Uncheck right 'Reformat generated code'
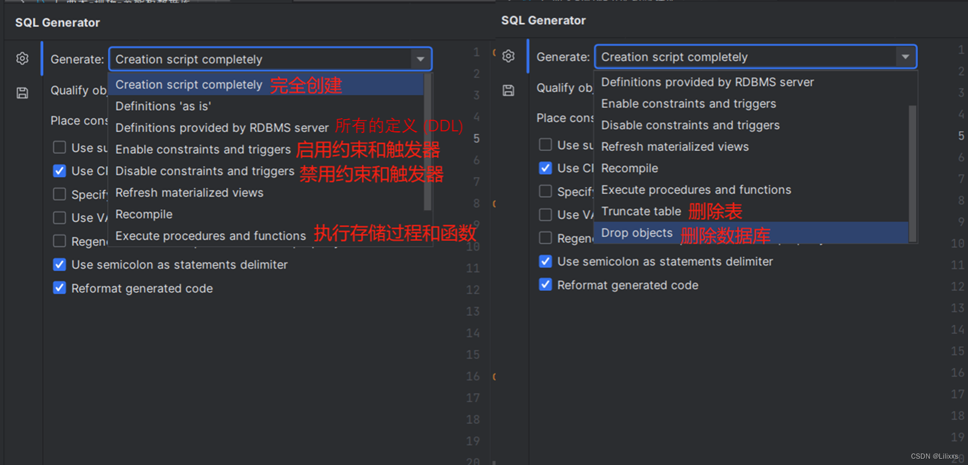This screenshot has width=968, height=465. coord(545,285)
